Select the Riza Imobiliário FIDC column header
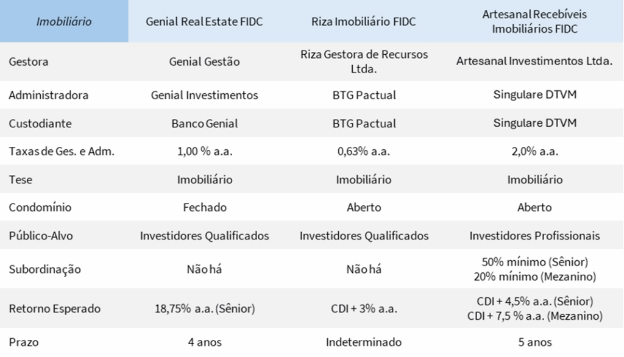The height and width of the screenshot is (357, 624). pos(363,21)
